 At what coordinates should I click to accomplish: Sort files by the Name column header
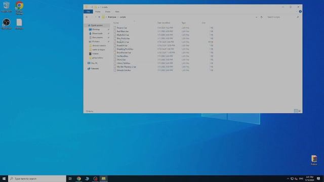click(116, 23)
